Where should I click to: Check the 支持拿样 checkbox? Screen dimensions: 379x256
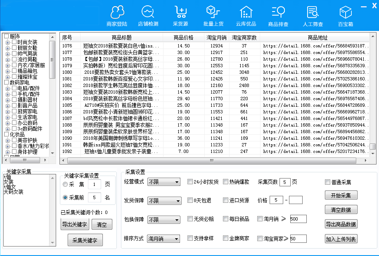190,238
